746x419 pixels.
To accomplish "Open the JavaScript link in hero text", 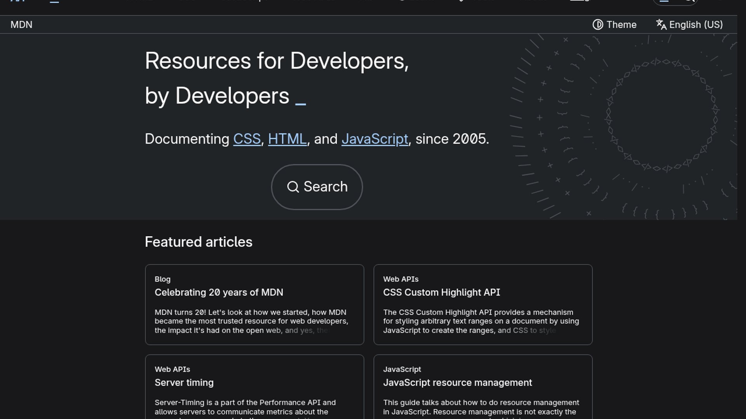I will coord(375,139).
